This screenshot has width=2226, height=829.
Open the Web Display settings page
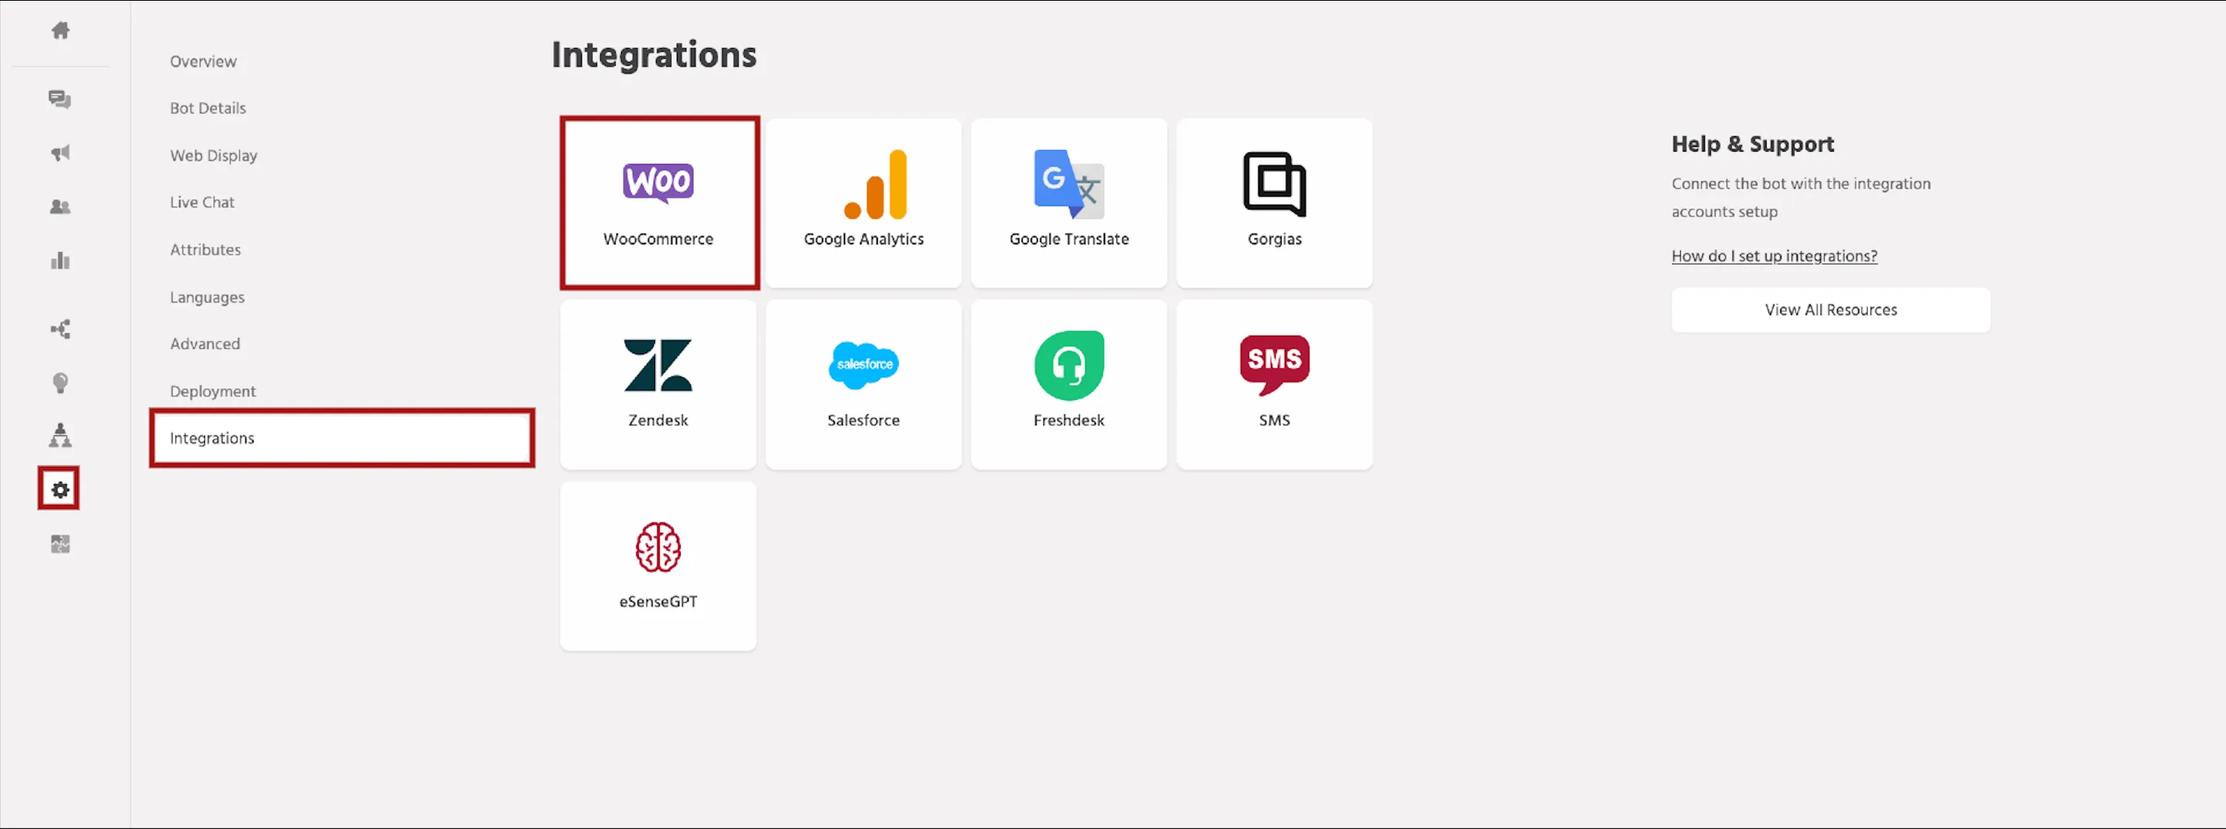tap(213, 155)
